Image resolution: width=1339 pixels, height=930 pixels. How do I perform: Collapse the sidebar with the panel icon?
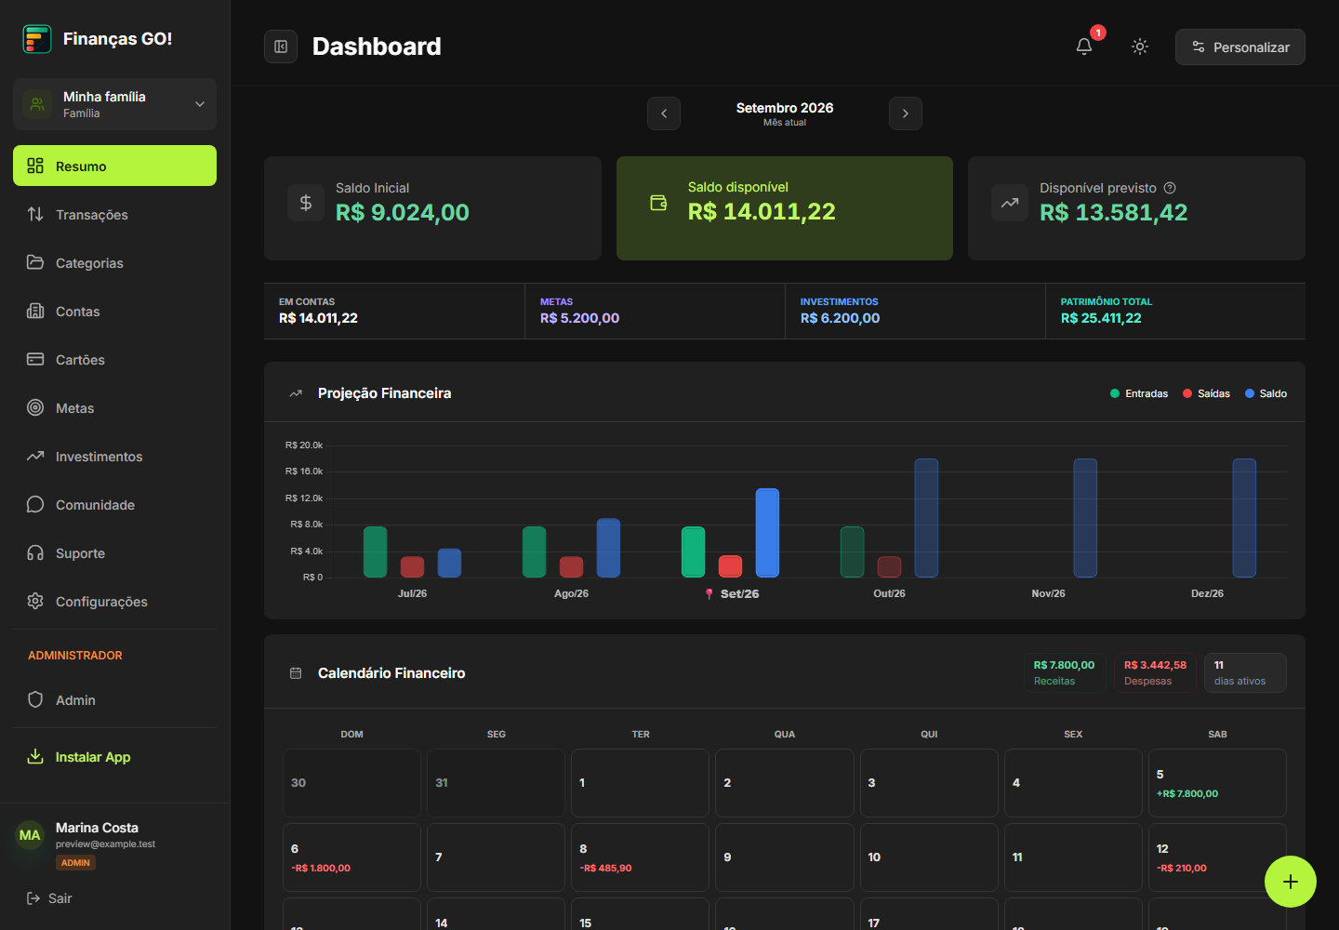[281, 46]
